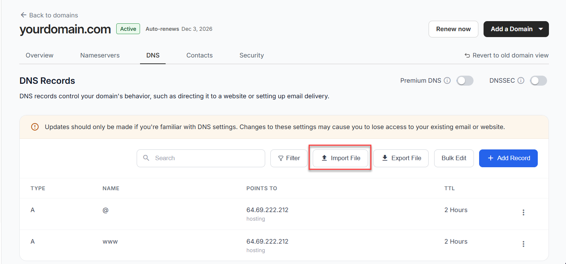566x264 pixels.
Task: Click the 2 Hours TTL for www record
Action: (456, 241)
